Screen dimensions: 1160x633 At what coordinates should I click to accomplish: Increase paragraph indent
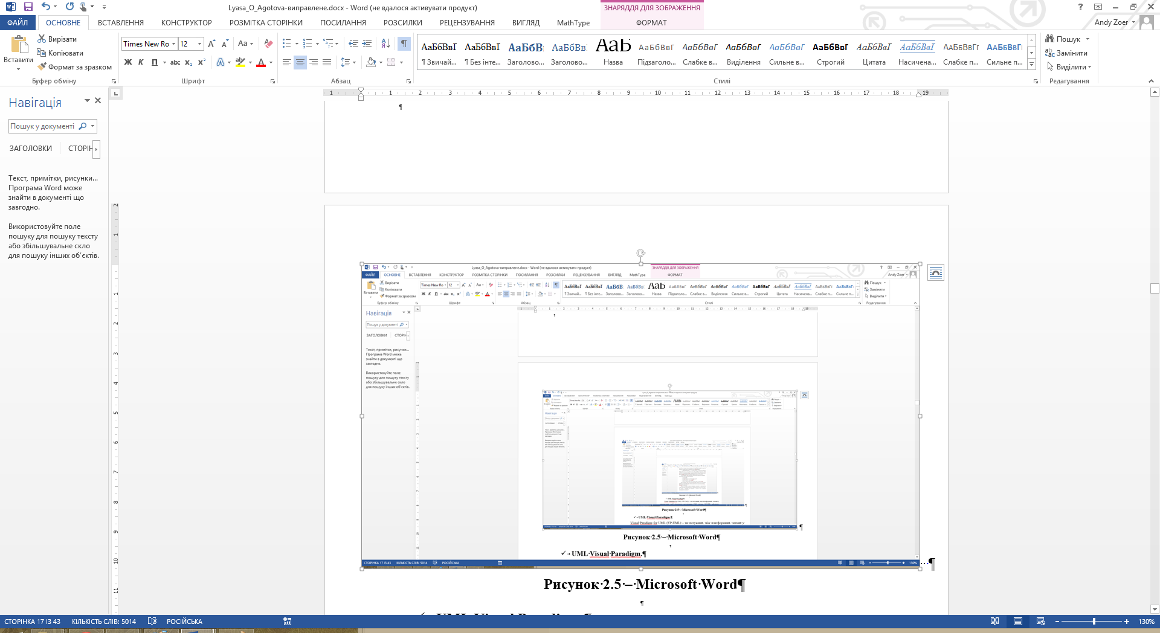[x=367, y=43]
